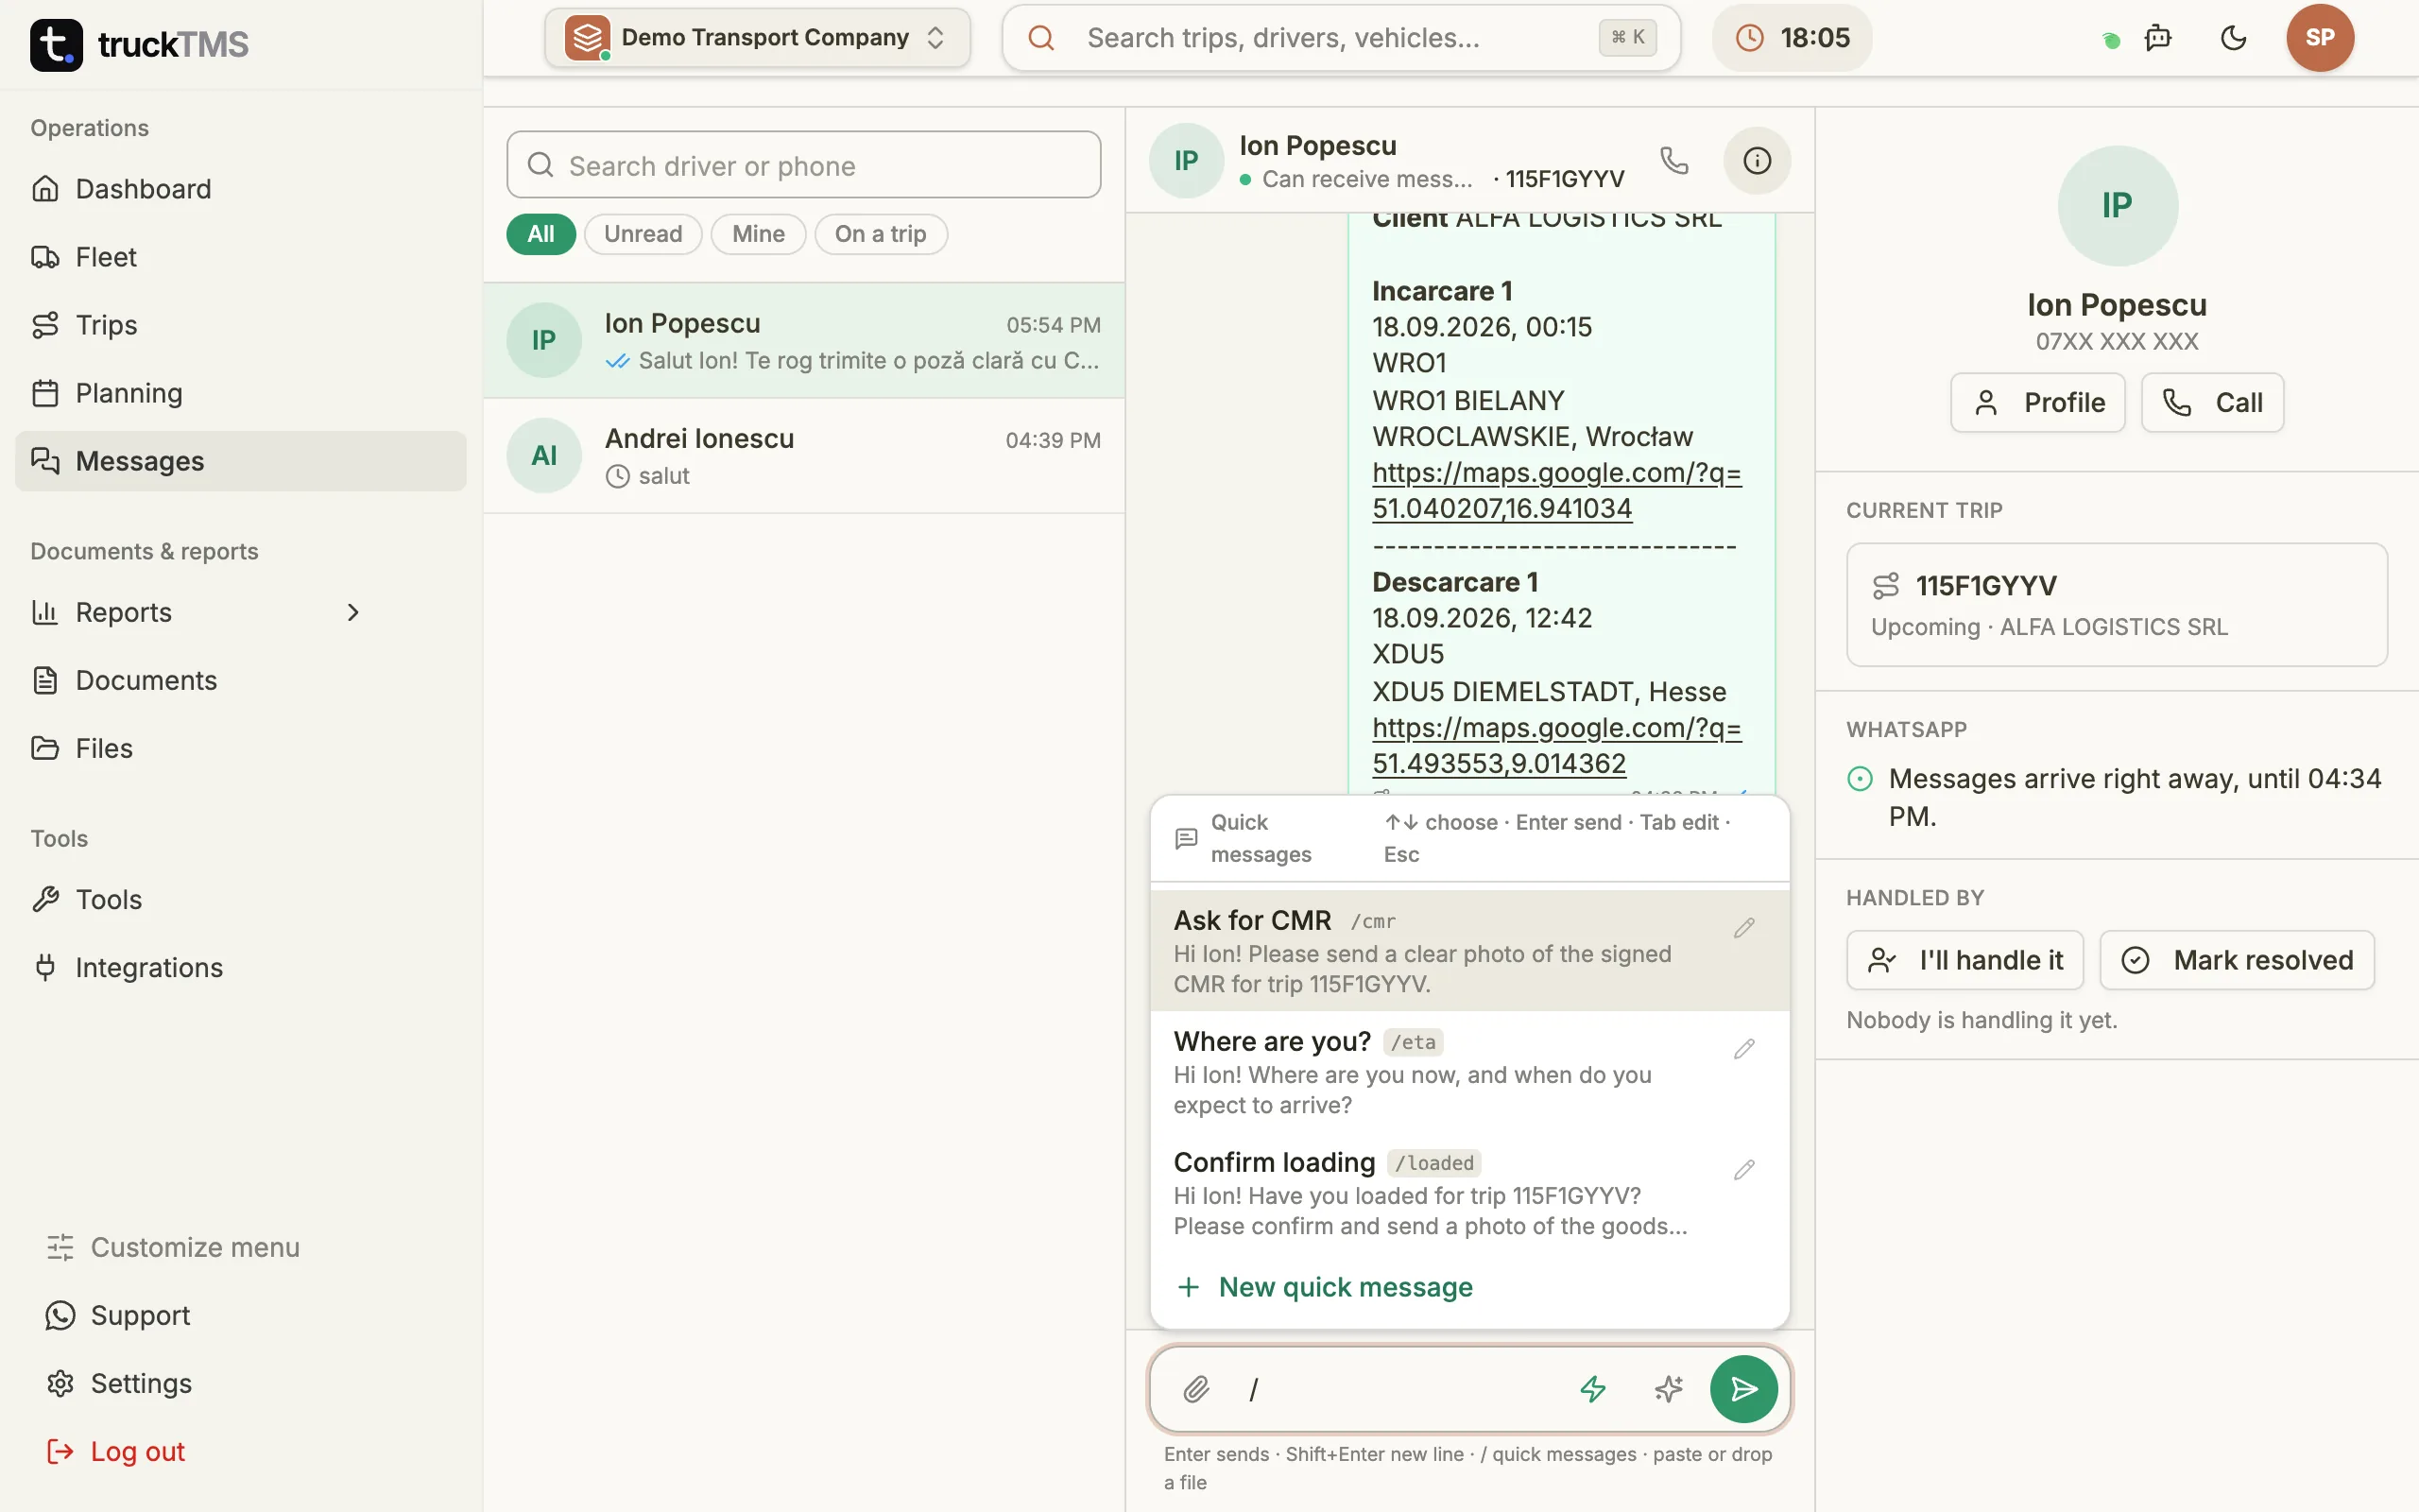The width and height of the screenshot is (2419, 1512).
Task: Toggle dark mode moon icon
Action: (2233, 38)
